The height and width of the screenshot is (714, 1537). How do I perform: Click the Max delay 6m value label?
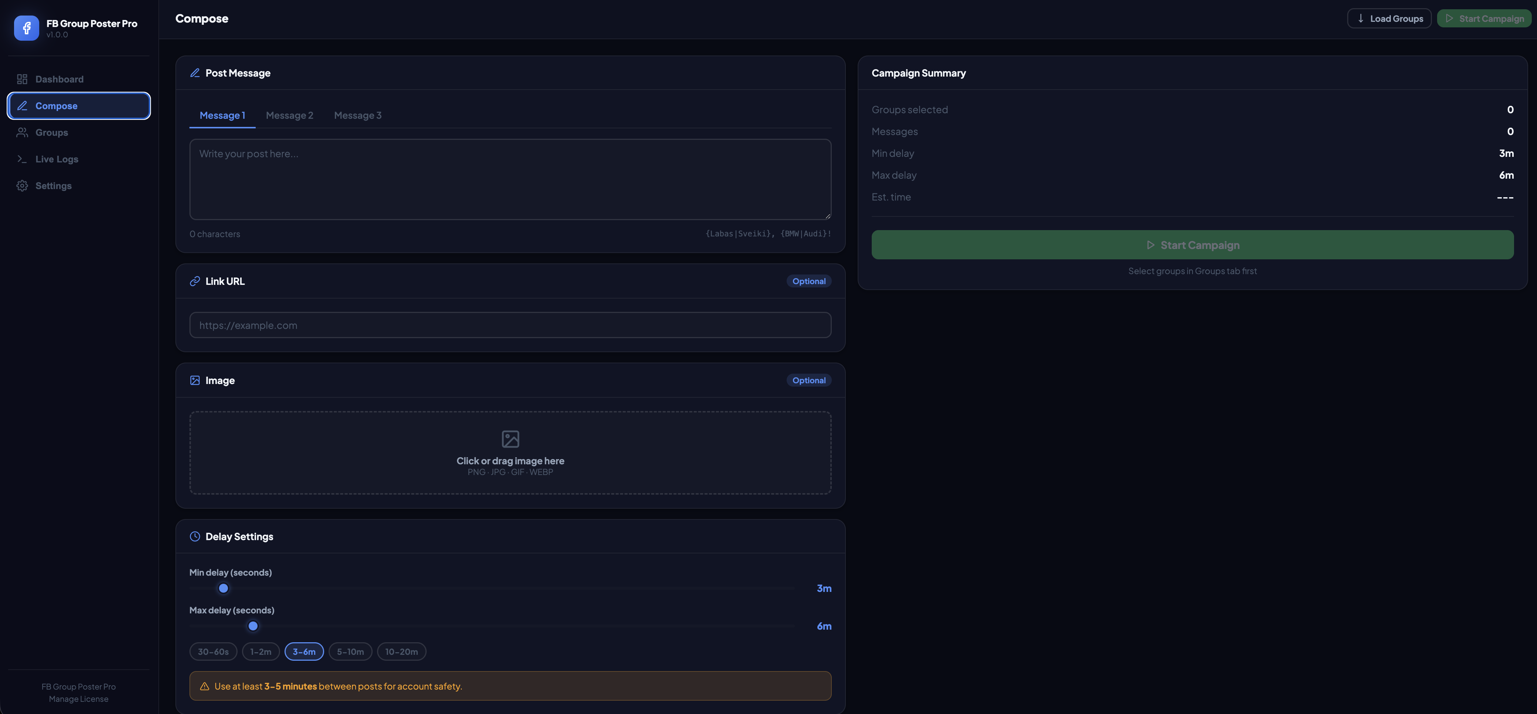[x=823, y=626]
